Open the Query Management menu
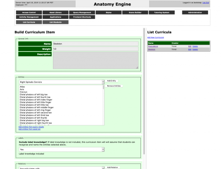This screenshot has width=221, height=169. [82, 12]
